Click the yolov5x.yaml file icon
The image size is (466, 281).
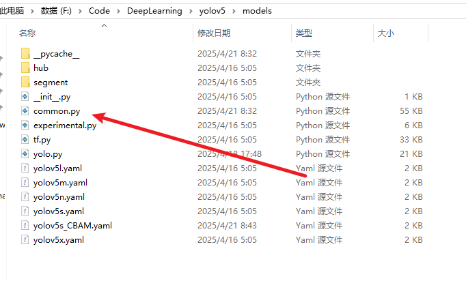[25, 240]
